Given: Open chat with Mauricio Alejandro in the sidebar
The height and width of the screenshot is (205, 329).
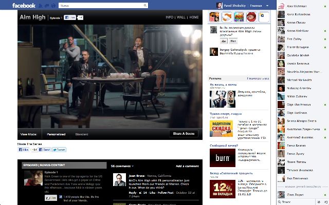Looking at the screenshot, I should 302,72.
